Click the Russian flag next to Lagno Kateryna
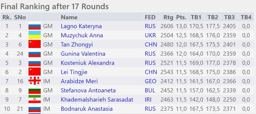 34,26
